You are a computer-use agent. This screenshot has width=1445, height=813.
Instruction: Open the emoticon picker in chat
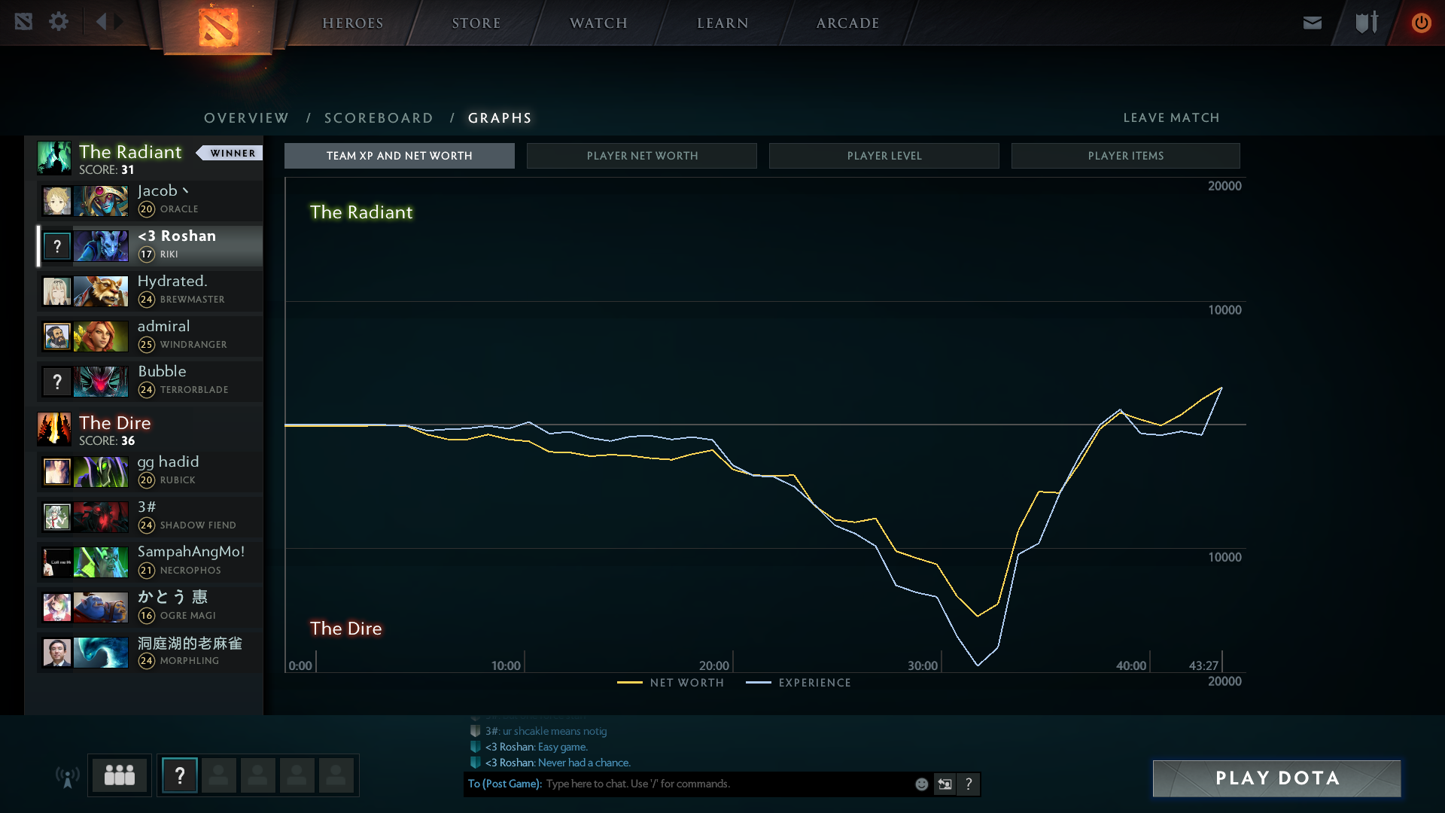(x=921, y=784)
